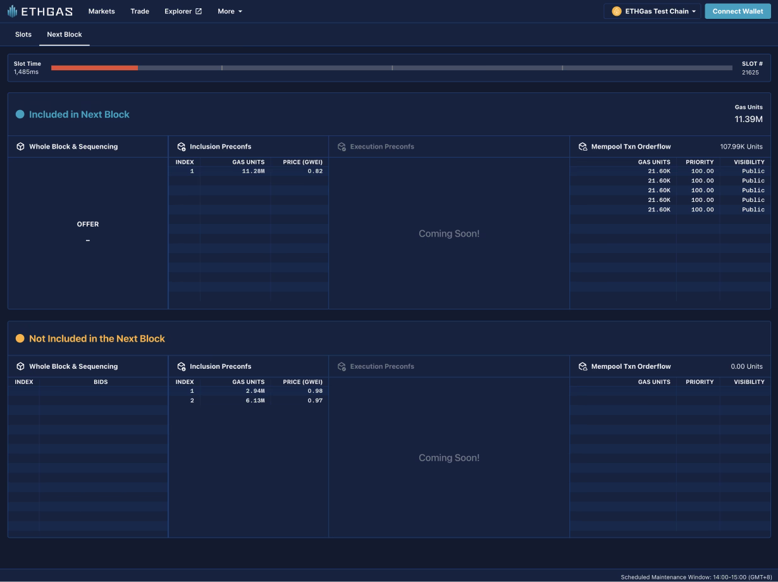Expand the ETHGas Test Chain network selector
Image resolution: width=778 pixels, height=582 pixels.
(652, 11)
